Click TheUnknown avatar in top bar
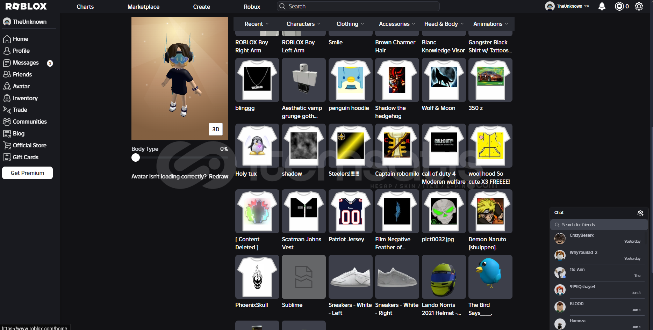The image size is (653, 330). click(550, 6)
